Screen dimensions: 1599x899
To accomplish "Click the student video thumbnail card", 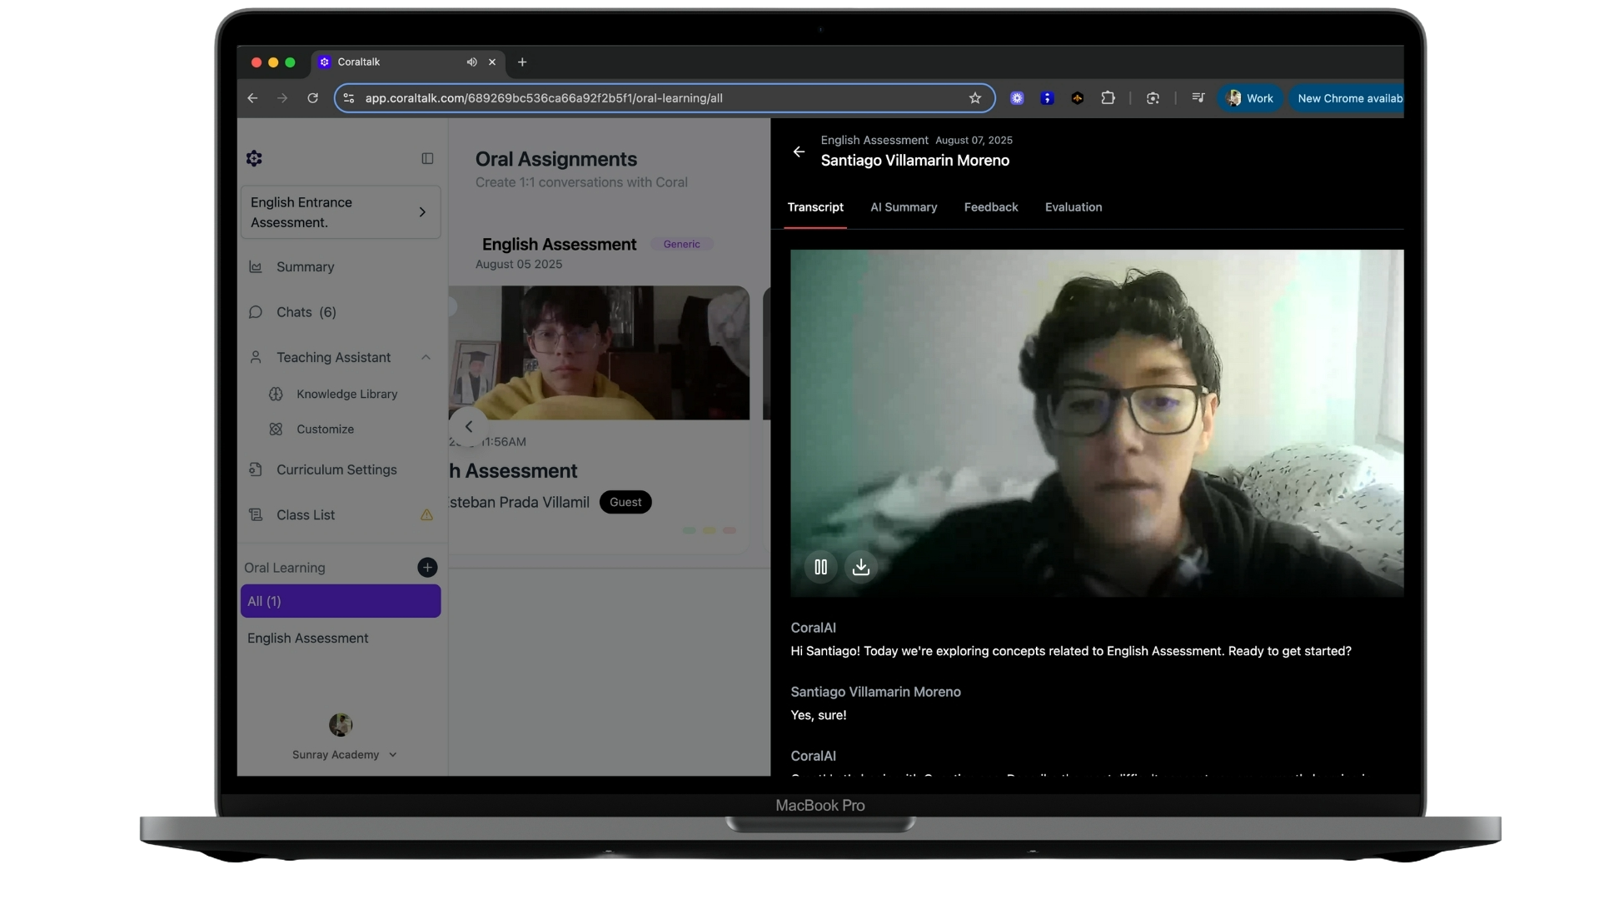I will tap(598, 353).
